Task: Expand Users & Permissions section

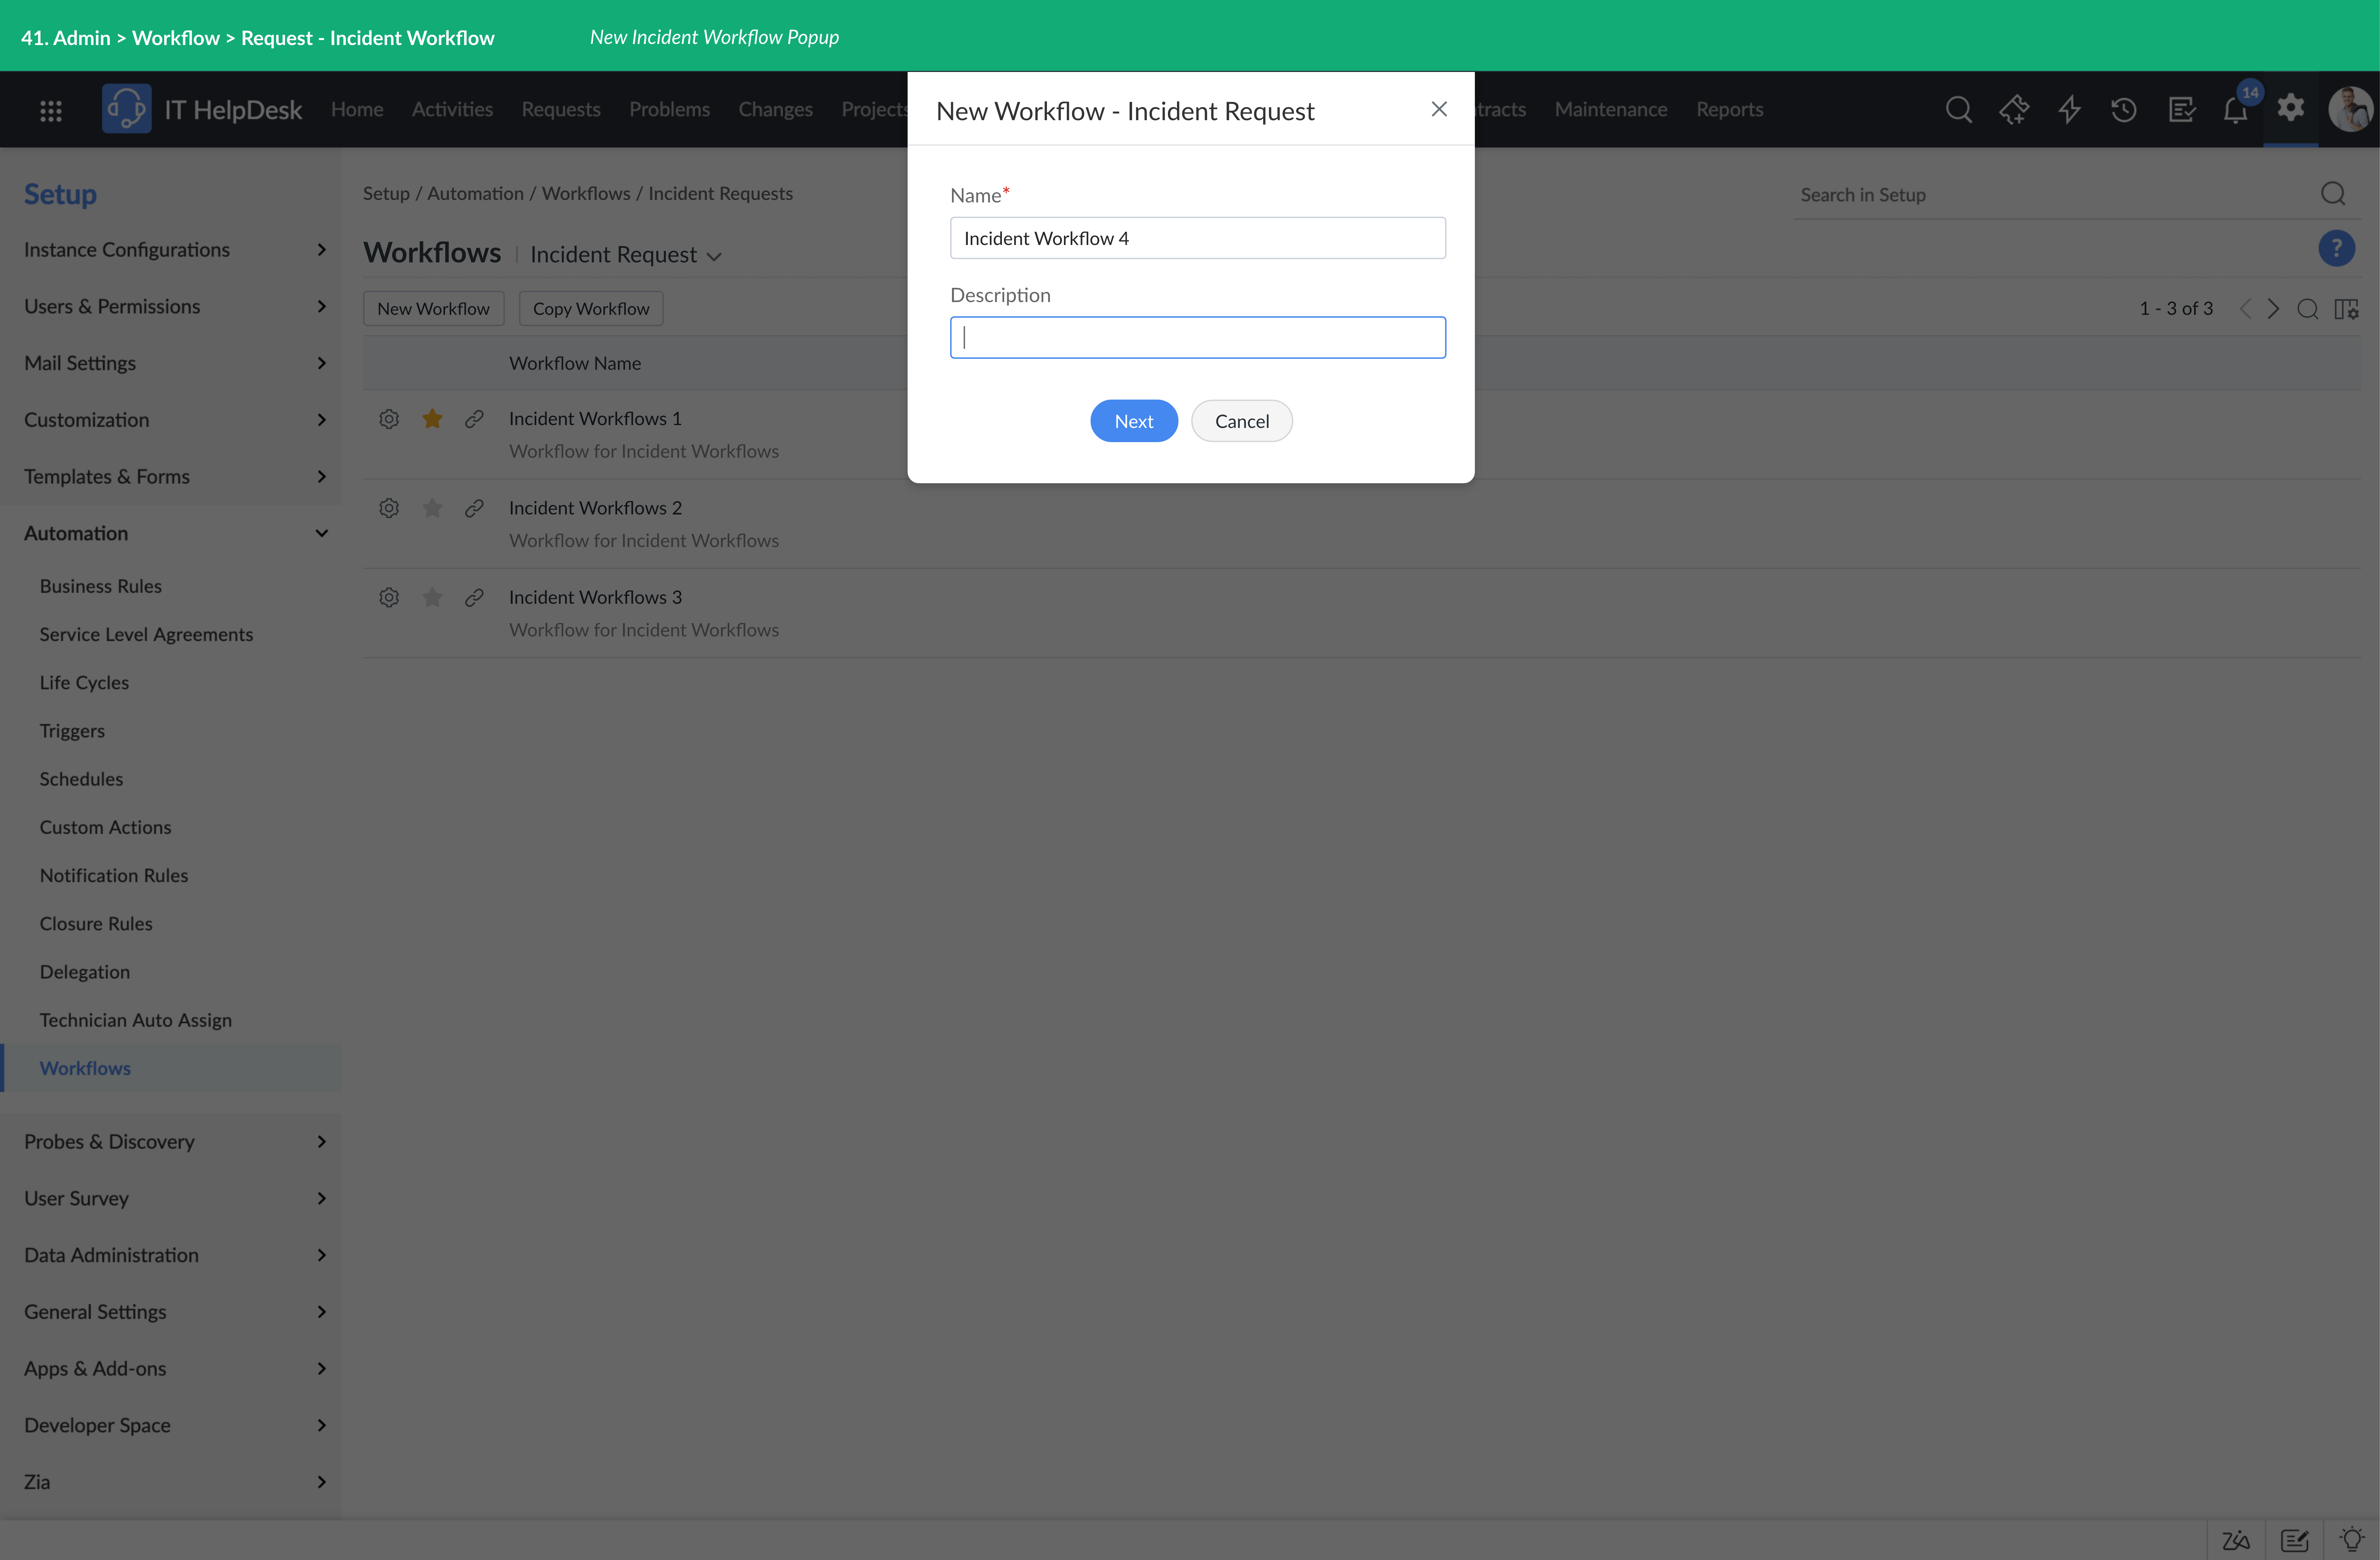Action: pos(171,307)
